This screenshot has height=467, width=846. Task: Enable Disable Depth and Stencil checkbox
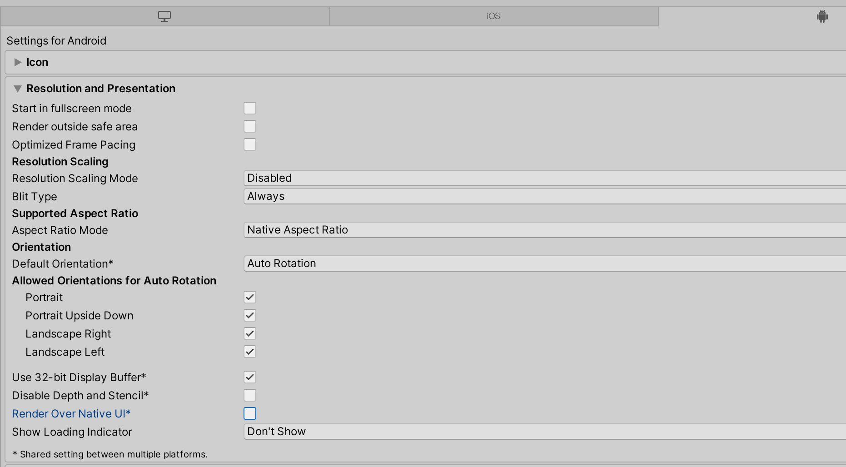pos(250,395)
